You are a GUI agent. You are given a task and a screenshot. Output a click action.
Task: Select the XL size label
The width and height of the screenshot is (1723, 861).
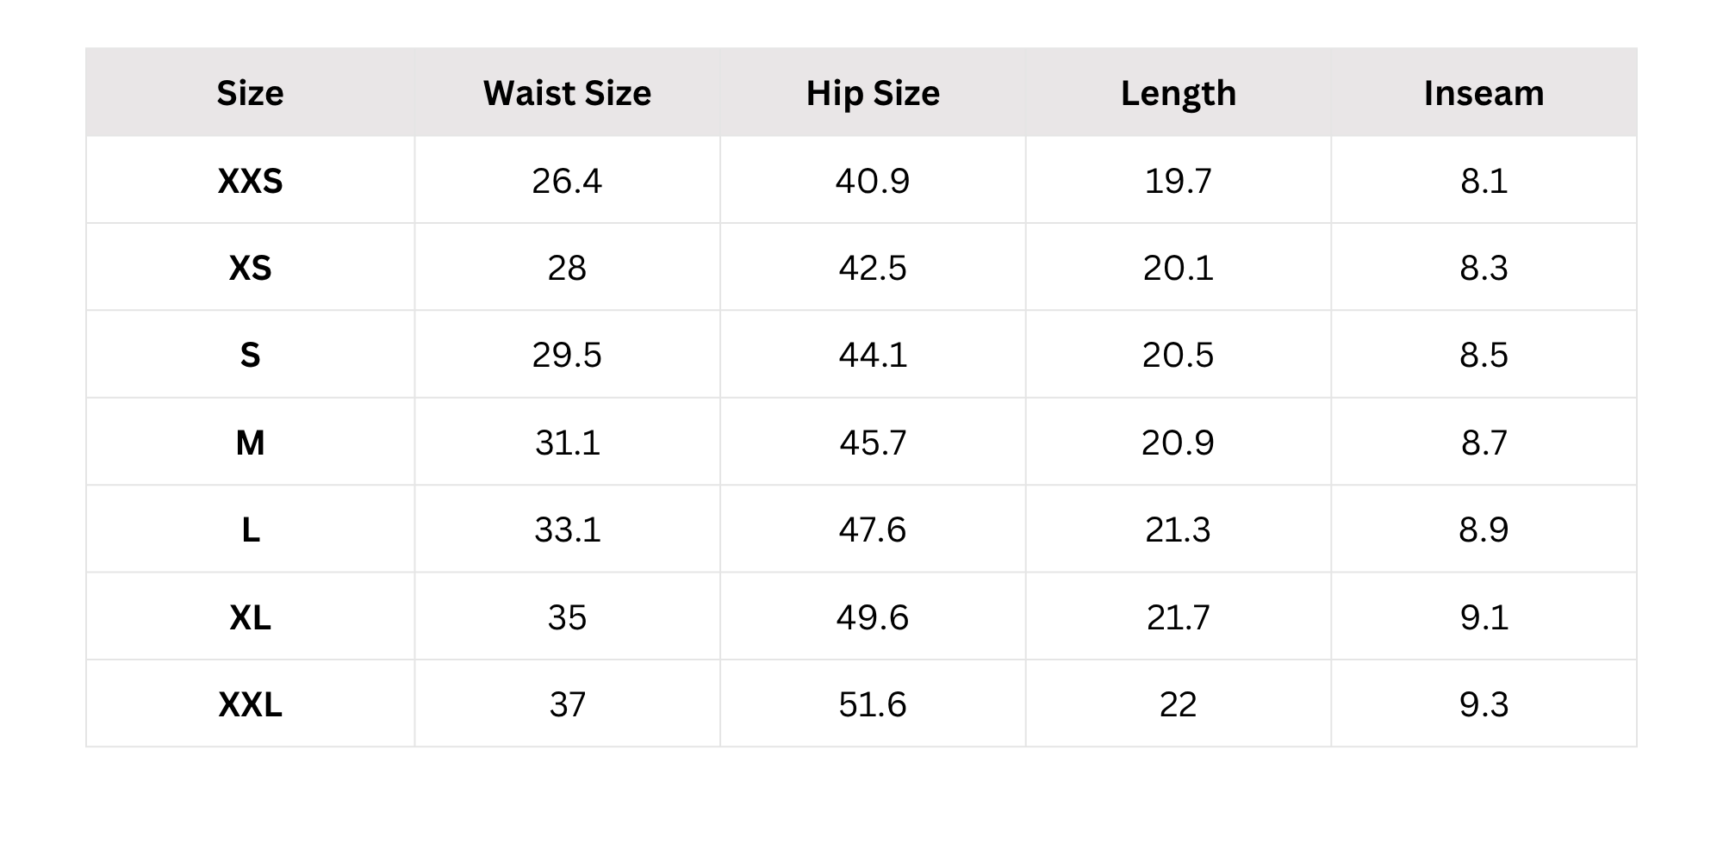(x=250, y=617)
